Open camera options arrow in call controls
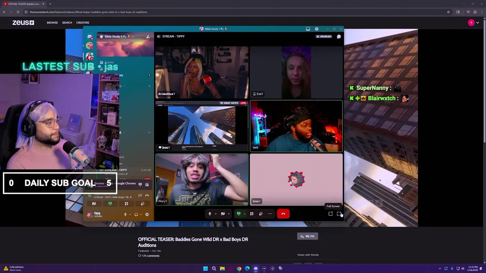 (229, 214)
